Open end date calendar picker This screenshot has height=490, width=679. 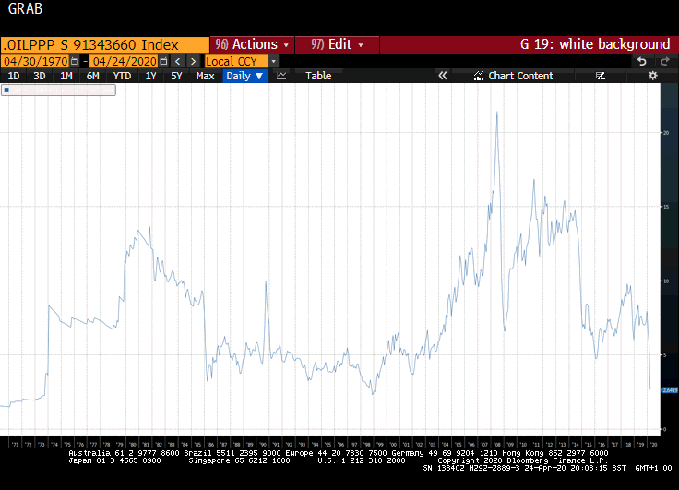coord(163,61)
